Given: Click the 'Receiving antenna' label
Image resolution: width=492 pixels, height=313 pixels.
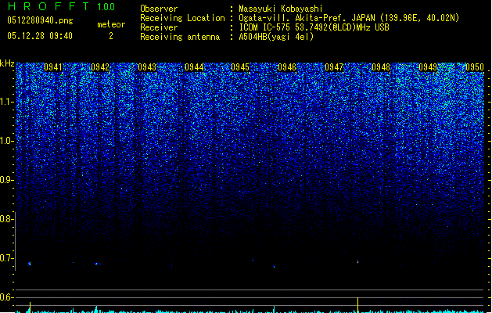Looking at the screenshot, I should click(180, 37).
